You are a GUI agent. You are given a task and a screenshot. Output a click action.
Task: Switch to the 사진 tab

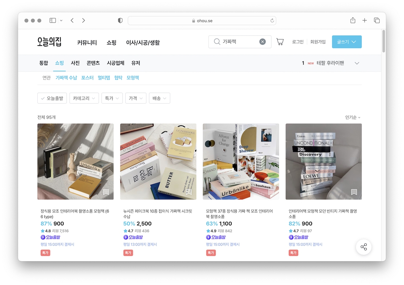[x=75, y=63]
